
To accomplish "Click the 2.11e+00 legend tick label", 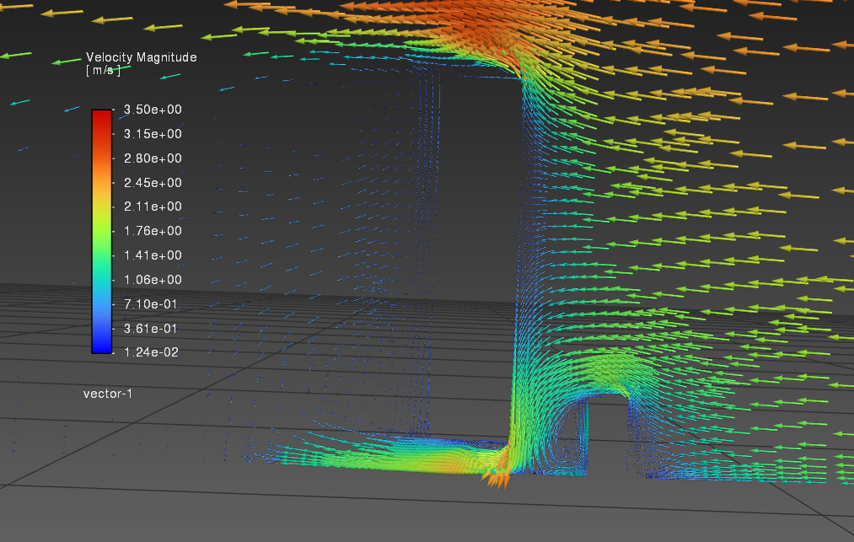I will click(153, 207).
